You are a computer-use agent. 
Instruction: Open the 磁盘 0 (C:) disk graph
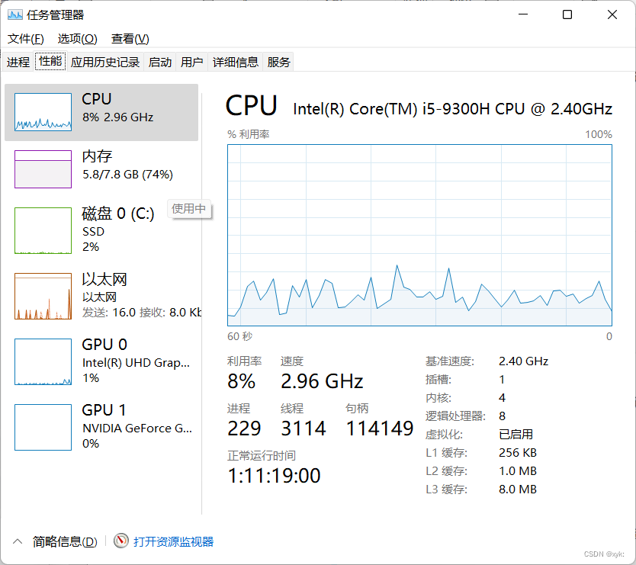(x=43, y=230)
